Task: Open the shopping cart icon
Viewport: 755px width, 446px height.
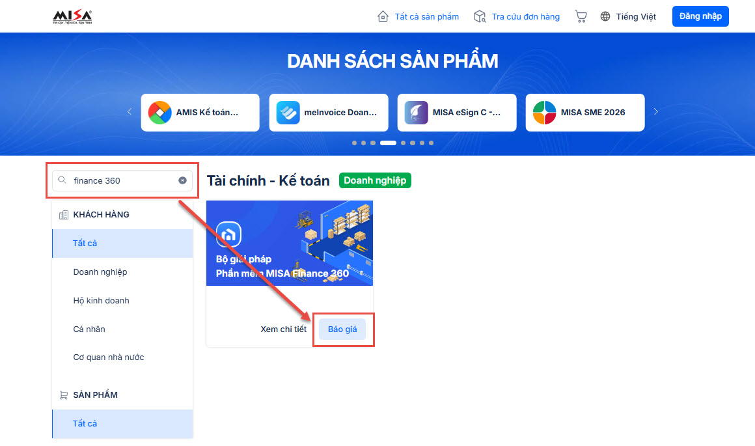Action: tap(581, 17)
